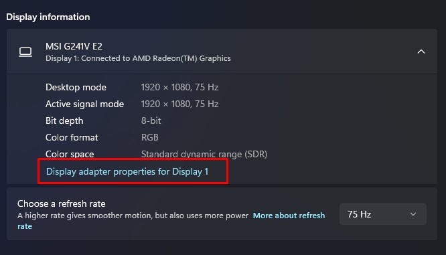Click Connected to AMD Radeon(TM) Graphics subtitle
The height and width of the screenshot is (255, 446).
coord(156,58)
